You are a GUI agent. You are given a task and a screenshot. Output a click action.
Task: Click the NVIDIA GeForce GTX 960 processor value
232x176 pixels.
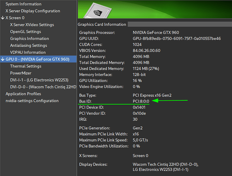[156, 33]
